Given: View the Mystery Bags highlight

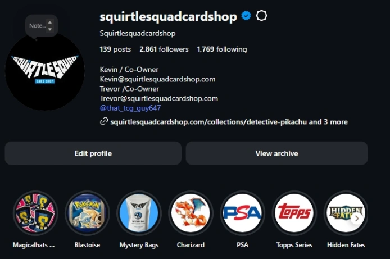Looking at the screenshot, I should (x=139, y=213).
